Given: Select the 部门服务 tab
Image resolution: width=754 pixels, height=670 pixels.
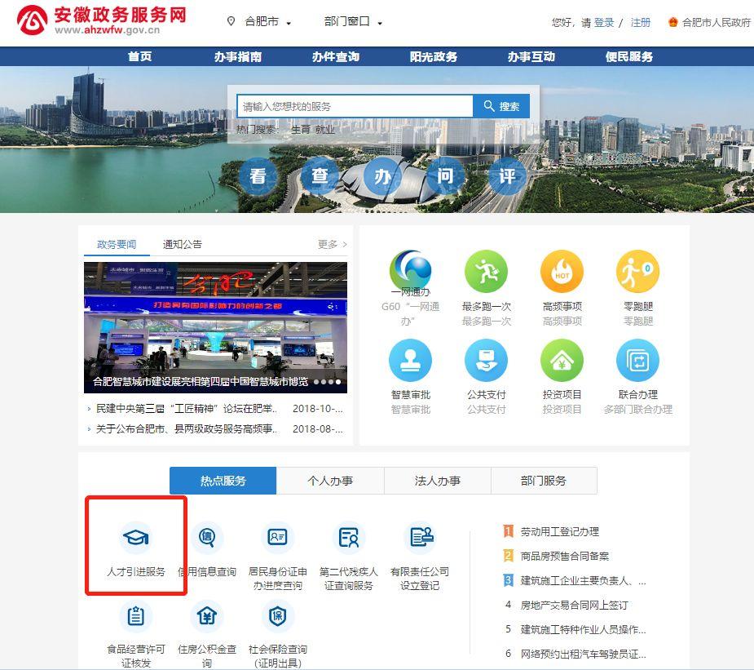Looking at the screenshot, I should tap(544, 481).
